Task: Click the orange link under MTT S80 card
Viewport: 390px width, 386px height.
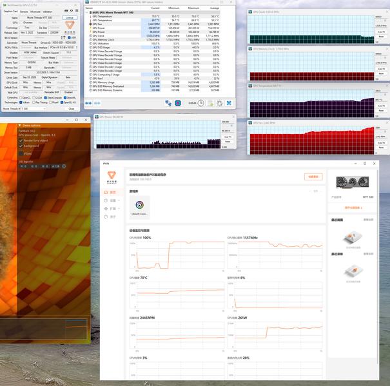Action: [x=353, y=207]
